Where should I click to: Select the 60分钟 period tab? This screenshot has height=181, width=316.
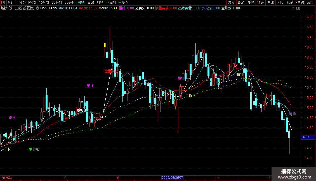coord(70,3)
